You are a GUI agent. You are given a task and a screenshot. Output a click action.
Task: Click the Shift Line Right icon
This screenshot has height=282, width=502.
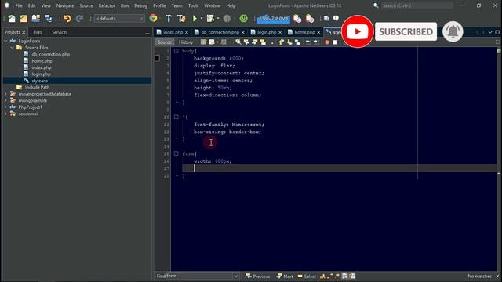pyautogui.click(x=315, y=42)
